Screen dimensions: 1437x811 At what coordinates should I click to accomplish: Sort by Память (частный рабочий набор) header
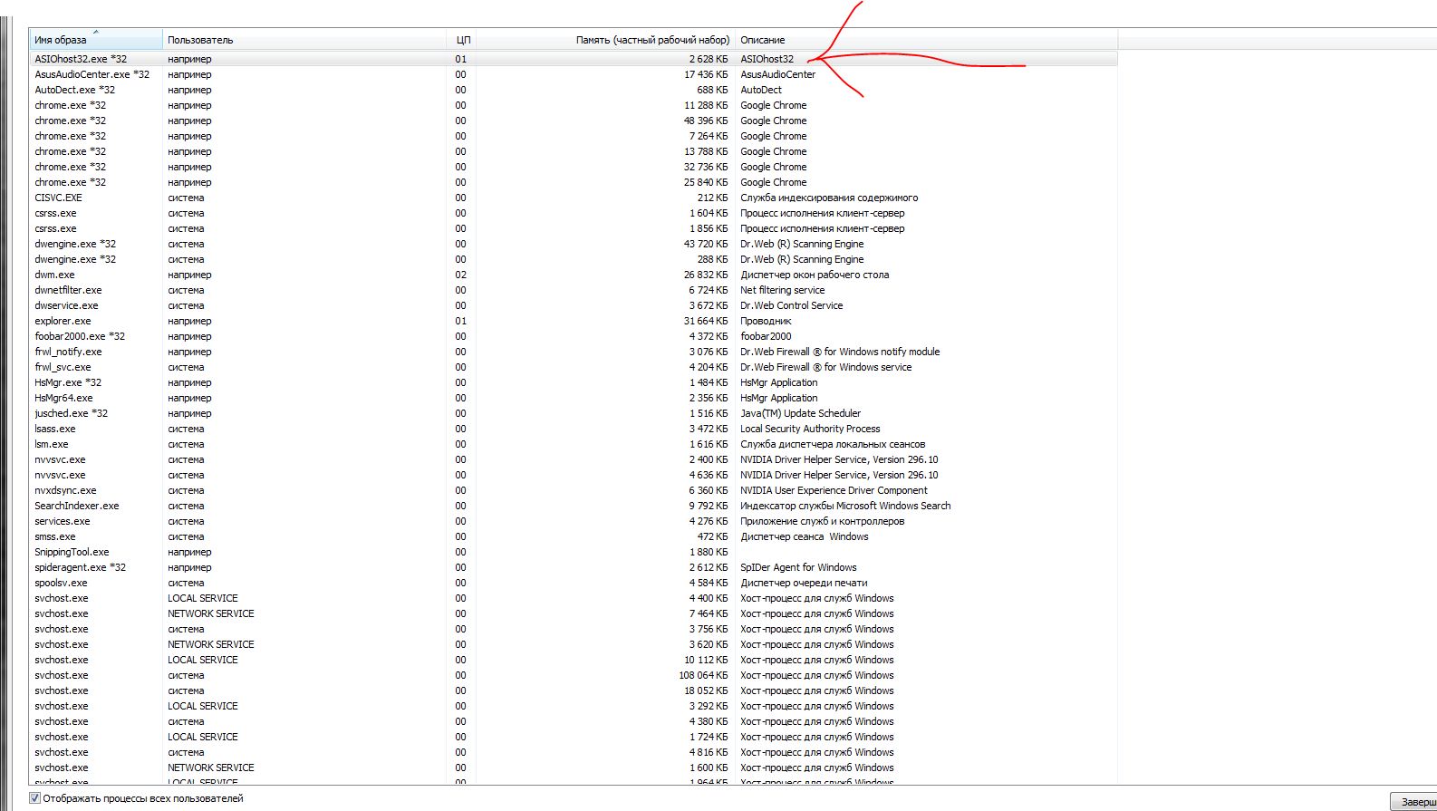605,40
